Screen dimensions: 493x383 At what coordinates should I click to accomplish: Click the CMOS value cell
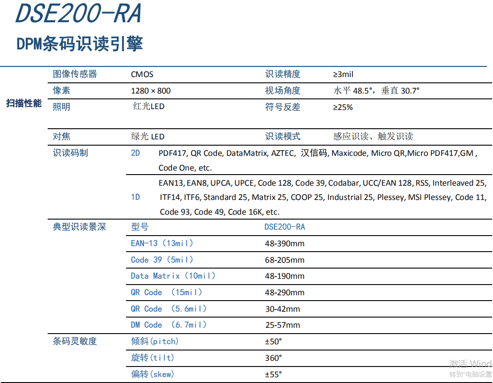[142, 74]
